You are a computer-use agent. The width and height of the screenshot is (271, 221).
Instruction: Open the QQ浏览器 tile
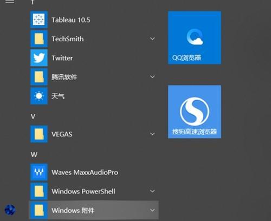195,37
